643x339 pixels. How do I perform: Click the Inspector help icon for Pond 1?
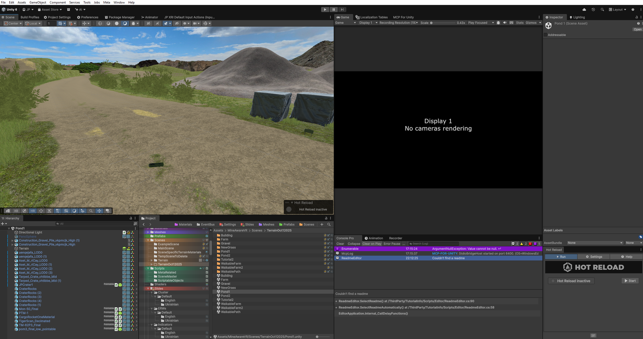tap(638, 23)
